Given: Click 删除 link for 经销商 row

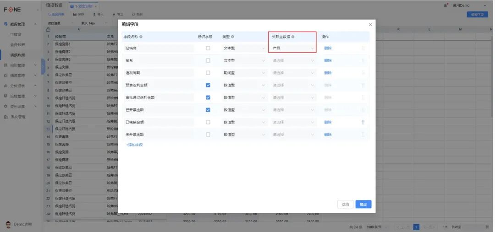Looking at the screenshot, I should 328,48.
